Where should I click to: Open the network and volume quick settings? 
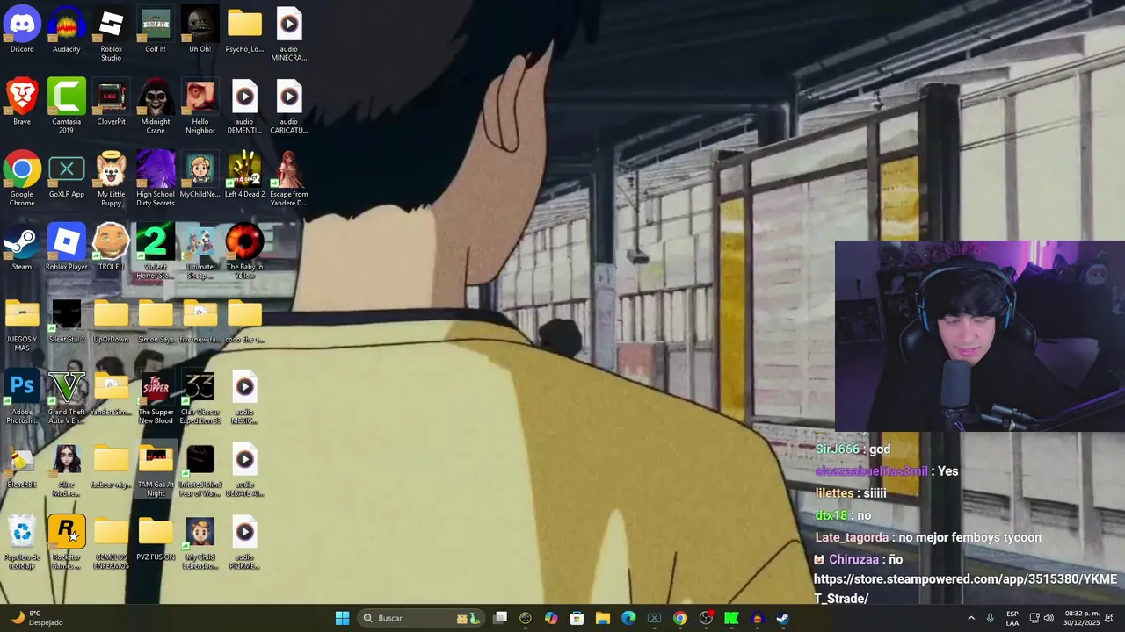(1042, 618)
